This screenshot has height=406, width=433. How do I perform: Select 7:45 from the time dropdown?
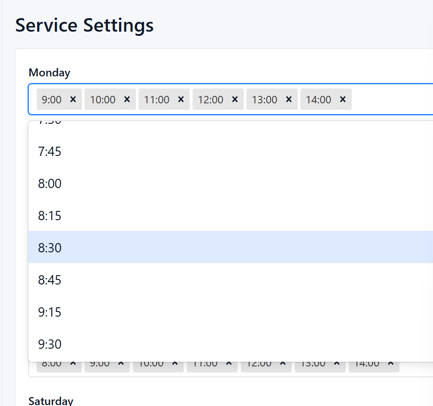tap(50, 152)
